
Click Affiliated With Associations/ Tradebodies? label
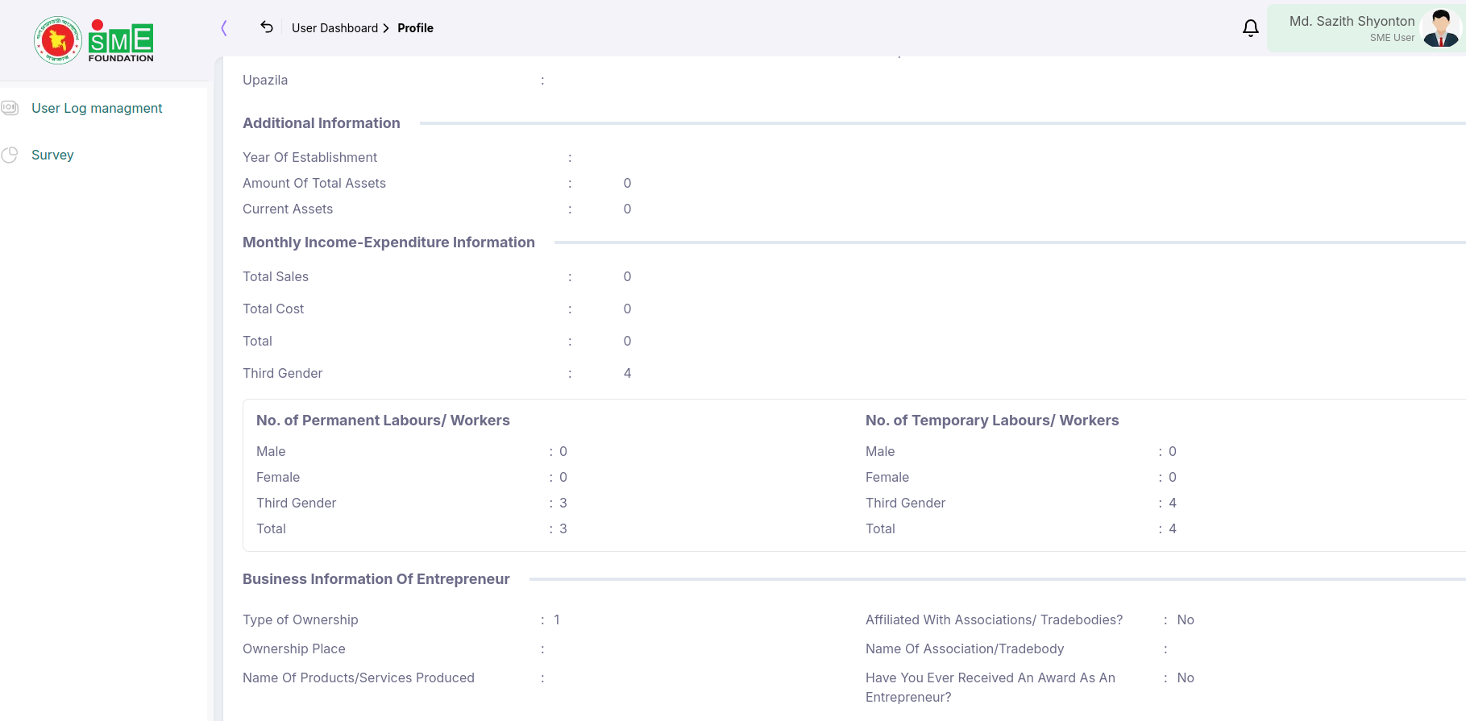[x=994, y=619]
